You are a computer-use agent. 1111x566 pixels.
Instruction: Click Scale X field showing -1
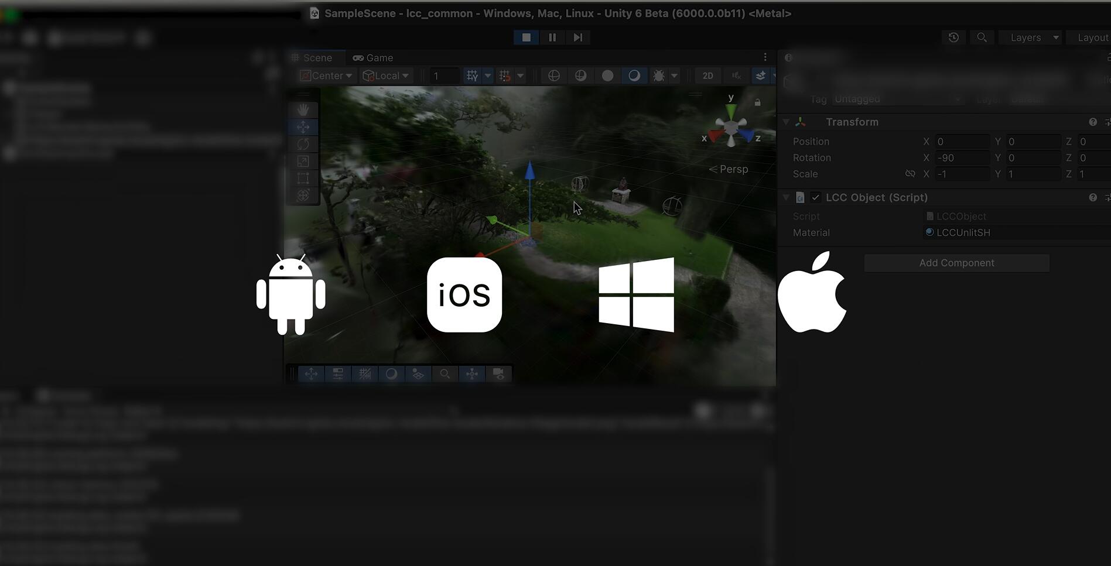click(x=963, y=174)
